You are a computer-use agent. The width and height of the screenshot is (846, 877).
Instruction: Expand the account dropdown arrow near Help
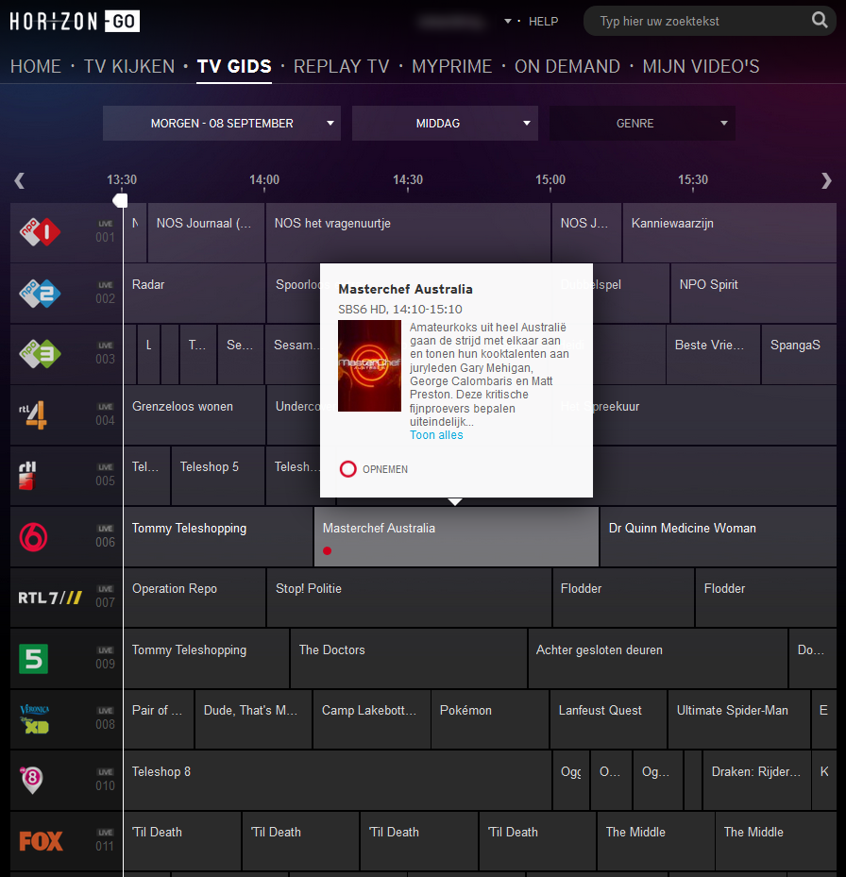point(508,22)
